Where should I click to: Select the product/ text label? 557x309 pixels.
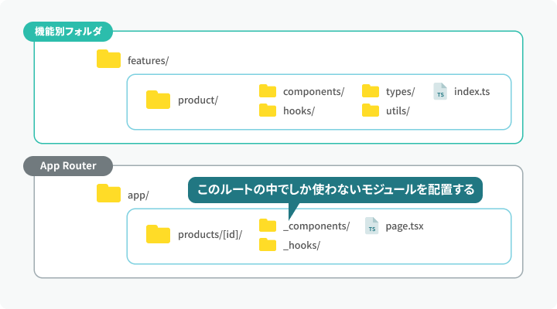coord(198,100)
